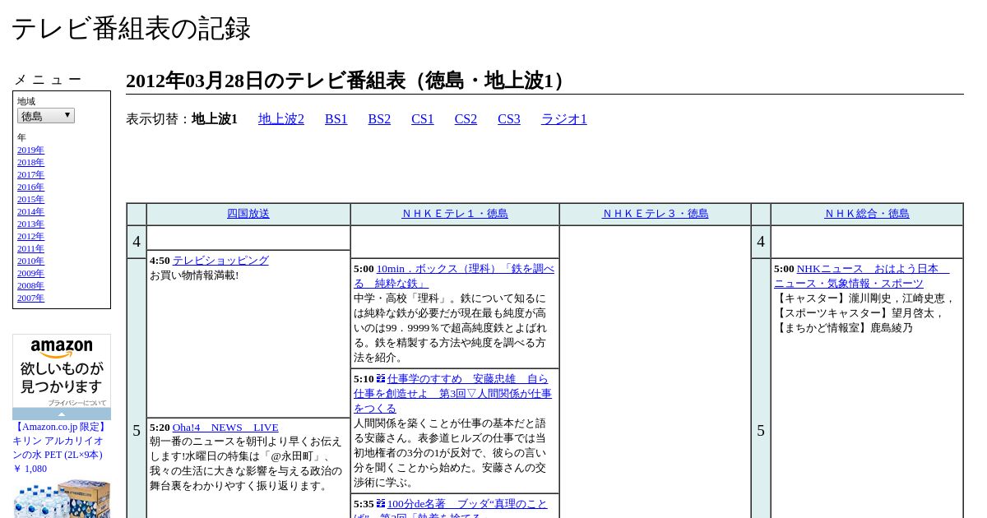This screenshot has height=518, width=987.
Task: Switch to the CS3 listing
Action: pos(509,119)
